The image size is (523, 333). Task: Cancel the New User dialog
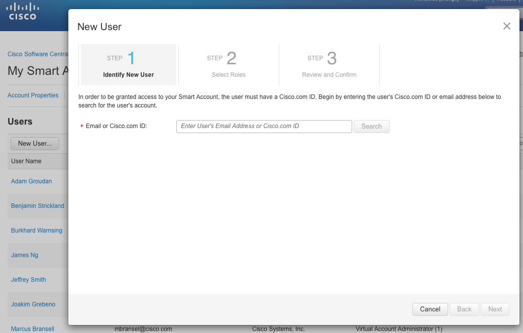click(x=430, y=309)
